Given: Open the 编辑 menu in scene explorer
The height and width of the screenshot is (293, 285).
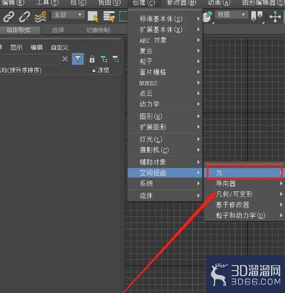Looking at the screenshot, I should pyautogui.click(x=36, y=47).
